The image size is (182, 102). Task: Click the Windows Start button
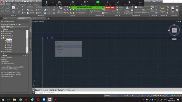tap(3, 99)
